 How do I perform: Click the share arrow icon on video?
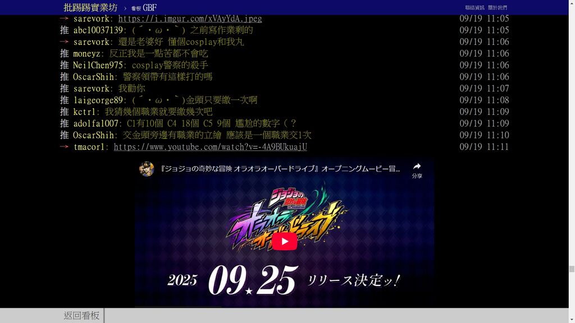[417, 167]
